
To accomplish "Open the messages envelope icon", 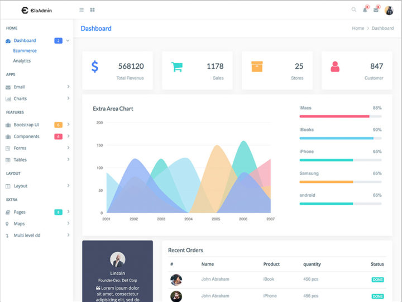I will click(x=376, y=10).
